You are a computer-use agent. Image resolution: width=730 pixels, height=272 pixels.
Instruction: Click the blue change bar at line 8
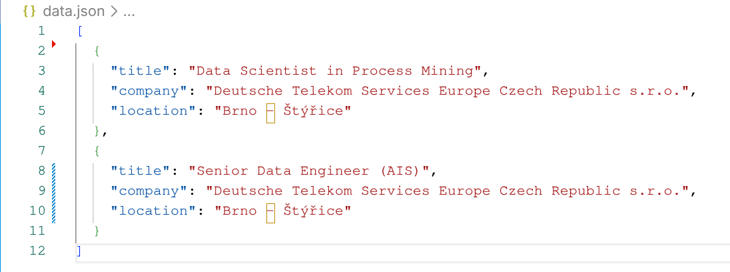(53, 171)
